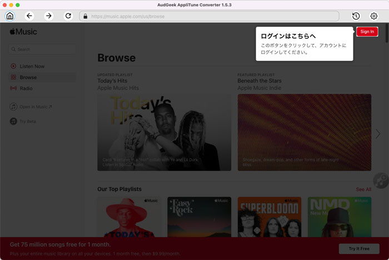Screen dimensions: 389x260
Task: Select Browse in sidebar
Action: 42,77
